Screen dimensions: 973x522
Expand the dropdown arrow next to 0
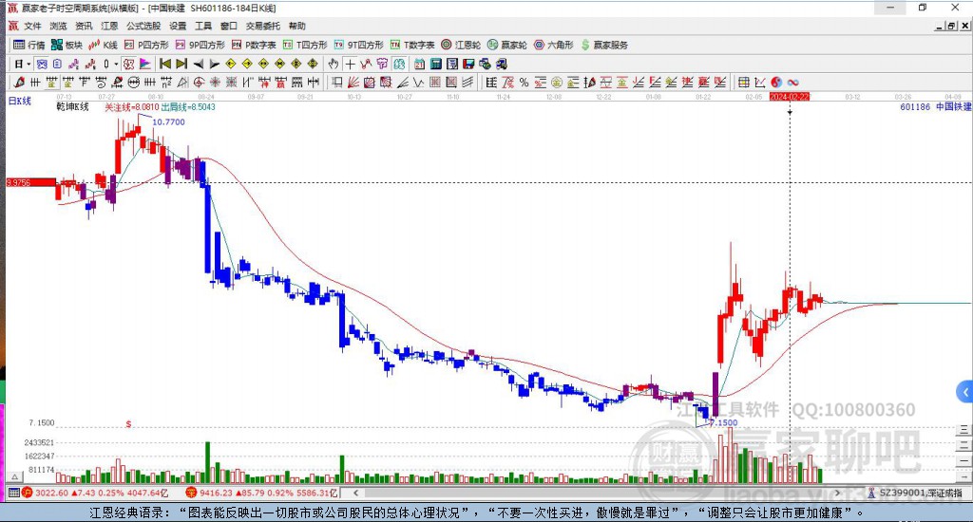[x=115, y=64]
